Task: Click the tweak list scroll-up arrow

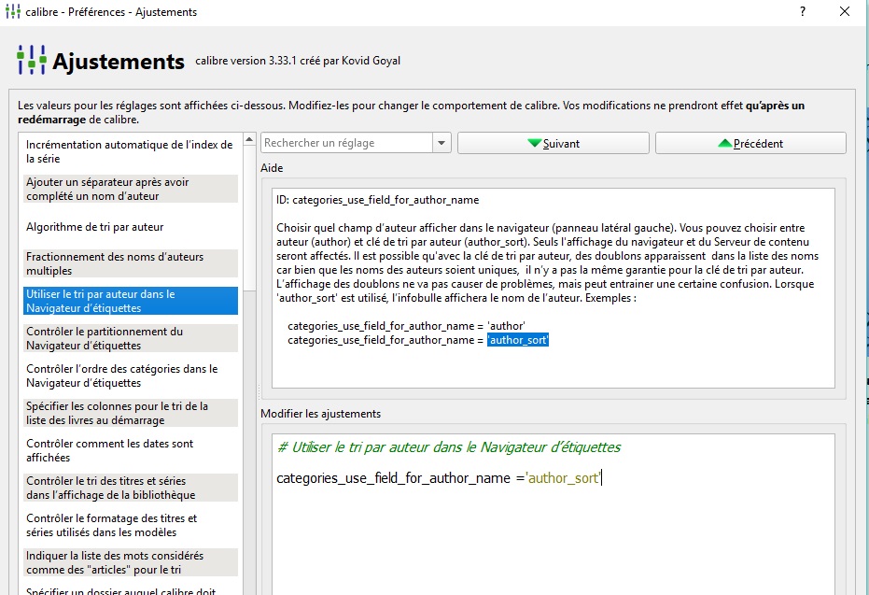Action: [249, 138]
